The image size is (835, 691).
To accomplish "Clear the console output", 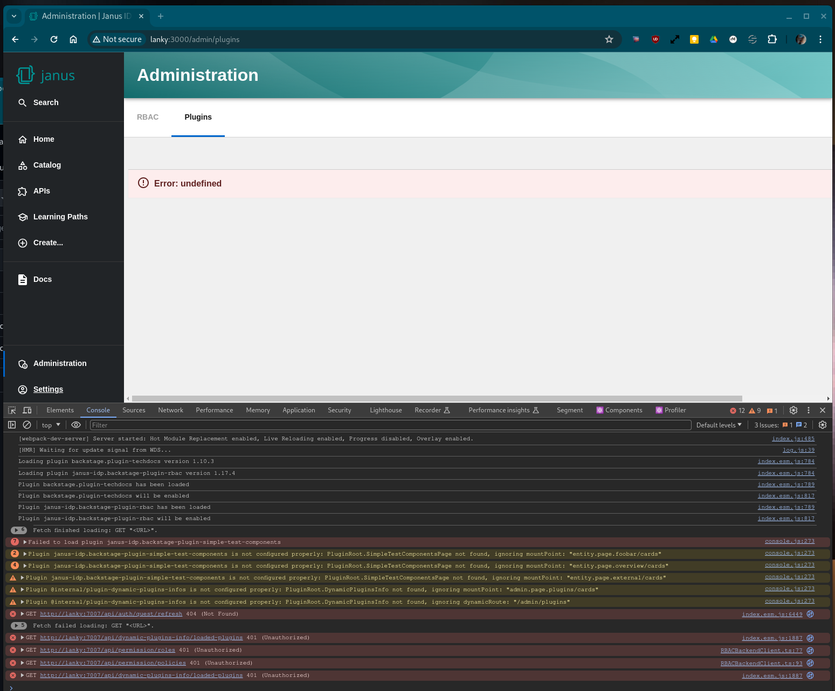I will point(27,425).
